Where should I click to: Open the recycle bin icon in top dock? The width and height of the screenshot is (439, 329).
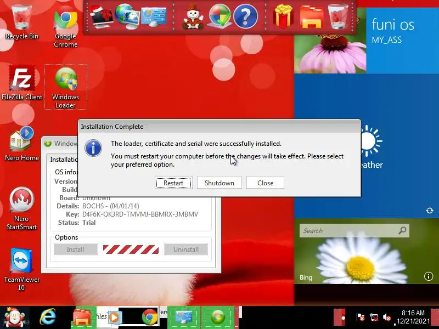[337, 16]
